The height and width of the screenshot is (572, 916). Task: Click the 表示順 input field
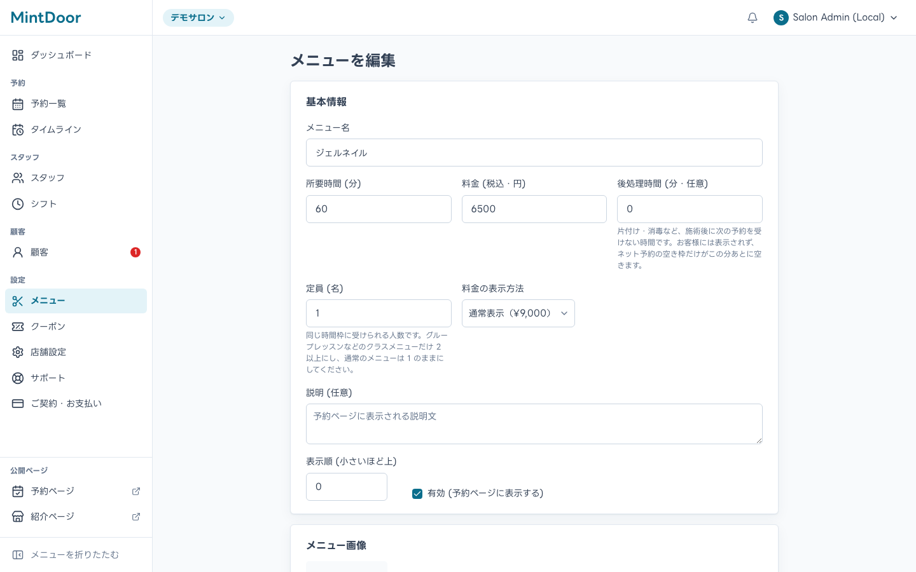(347, 487)
